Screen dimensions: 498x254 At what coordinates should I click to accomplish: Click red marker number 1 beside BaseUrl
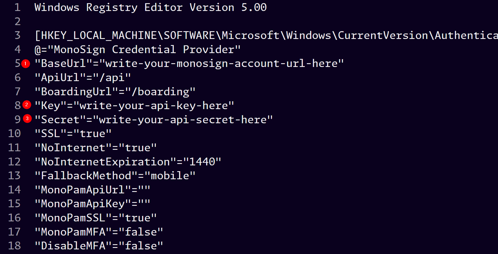[x=25, y=63]
